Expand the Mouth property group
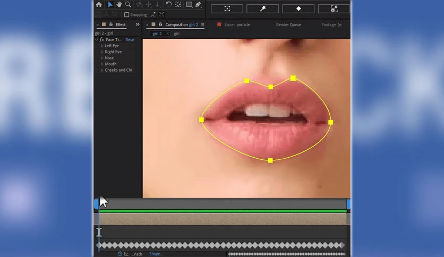The height and width of the screenshot is (257, 444). (x=102, y=64)
